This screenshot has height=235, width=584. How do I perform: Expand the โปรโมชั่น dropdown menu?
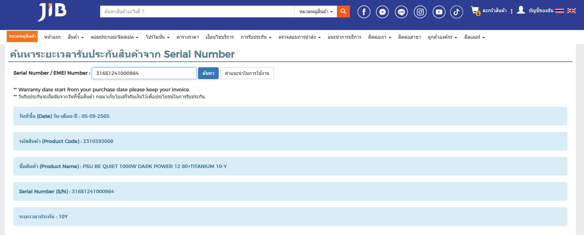(157, 37)
